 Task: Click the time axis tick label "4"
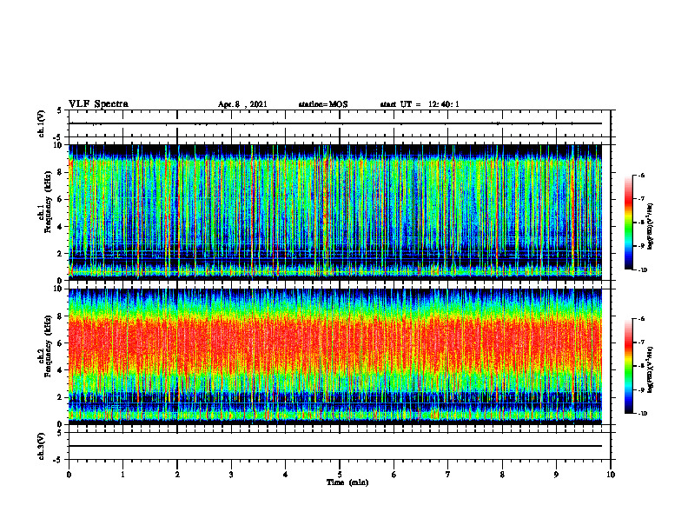(x=286, y=475)
